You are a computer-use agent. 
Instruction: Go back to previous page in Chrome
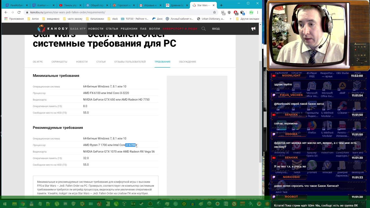click(x=6, y=12)
